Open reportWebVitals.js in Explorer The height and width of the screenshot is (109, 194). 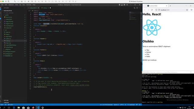click(x=11, y=45)
